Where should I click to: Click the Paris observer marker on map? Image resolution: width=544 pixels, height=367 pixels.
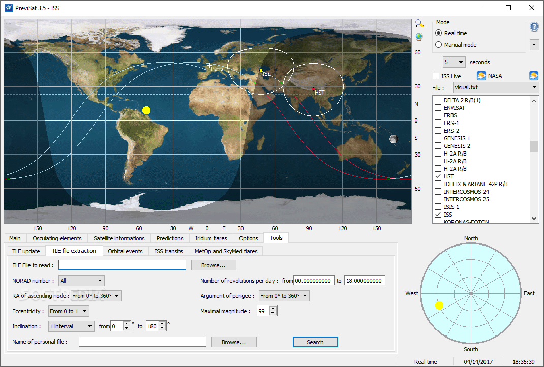point(209,65)
